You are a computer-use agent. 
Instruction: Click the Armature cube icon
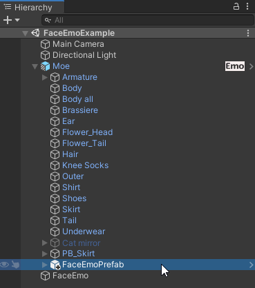(x=55, y=77)
